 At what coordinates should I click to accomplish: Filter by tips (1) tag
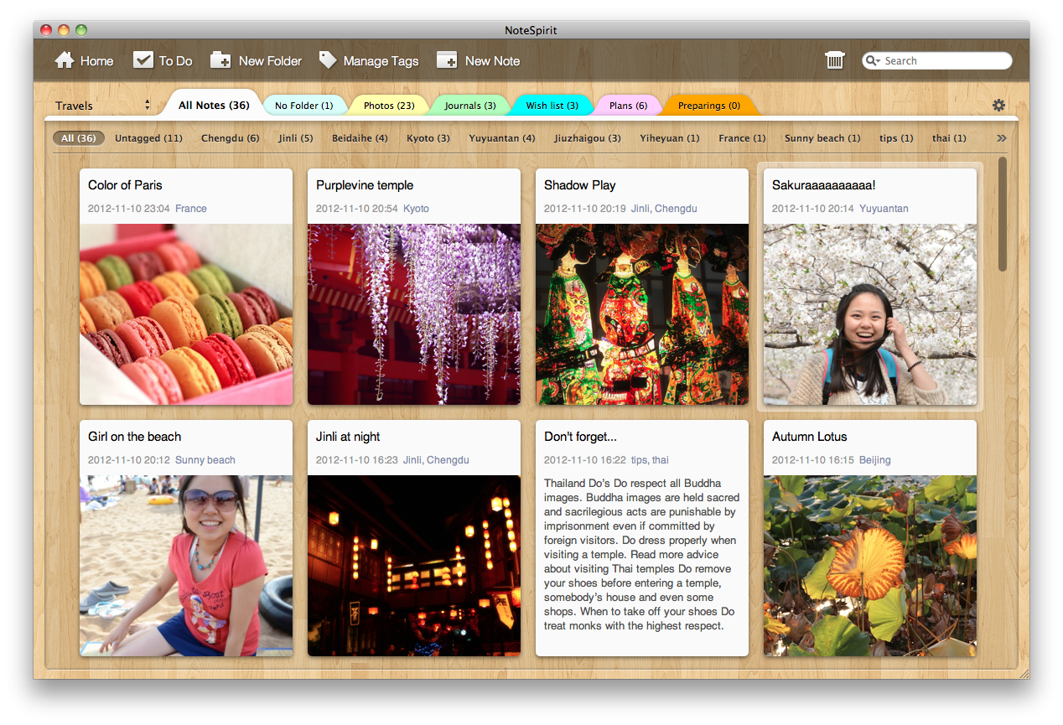point(896,138)
